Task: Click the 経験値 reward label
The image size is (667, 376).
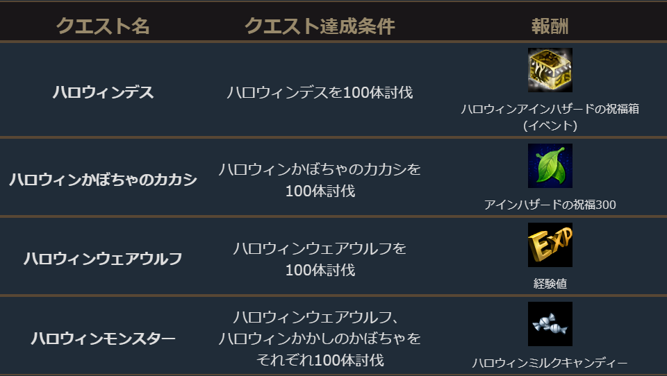Action: point(550,284)
